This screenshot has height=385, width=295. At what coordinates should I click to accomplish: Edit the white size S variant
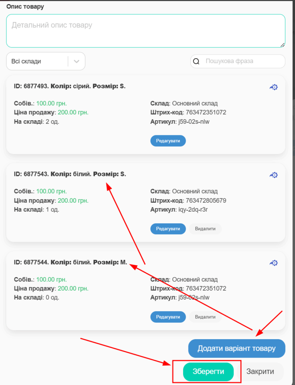point(168,229)
